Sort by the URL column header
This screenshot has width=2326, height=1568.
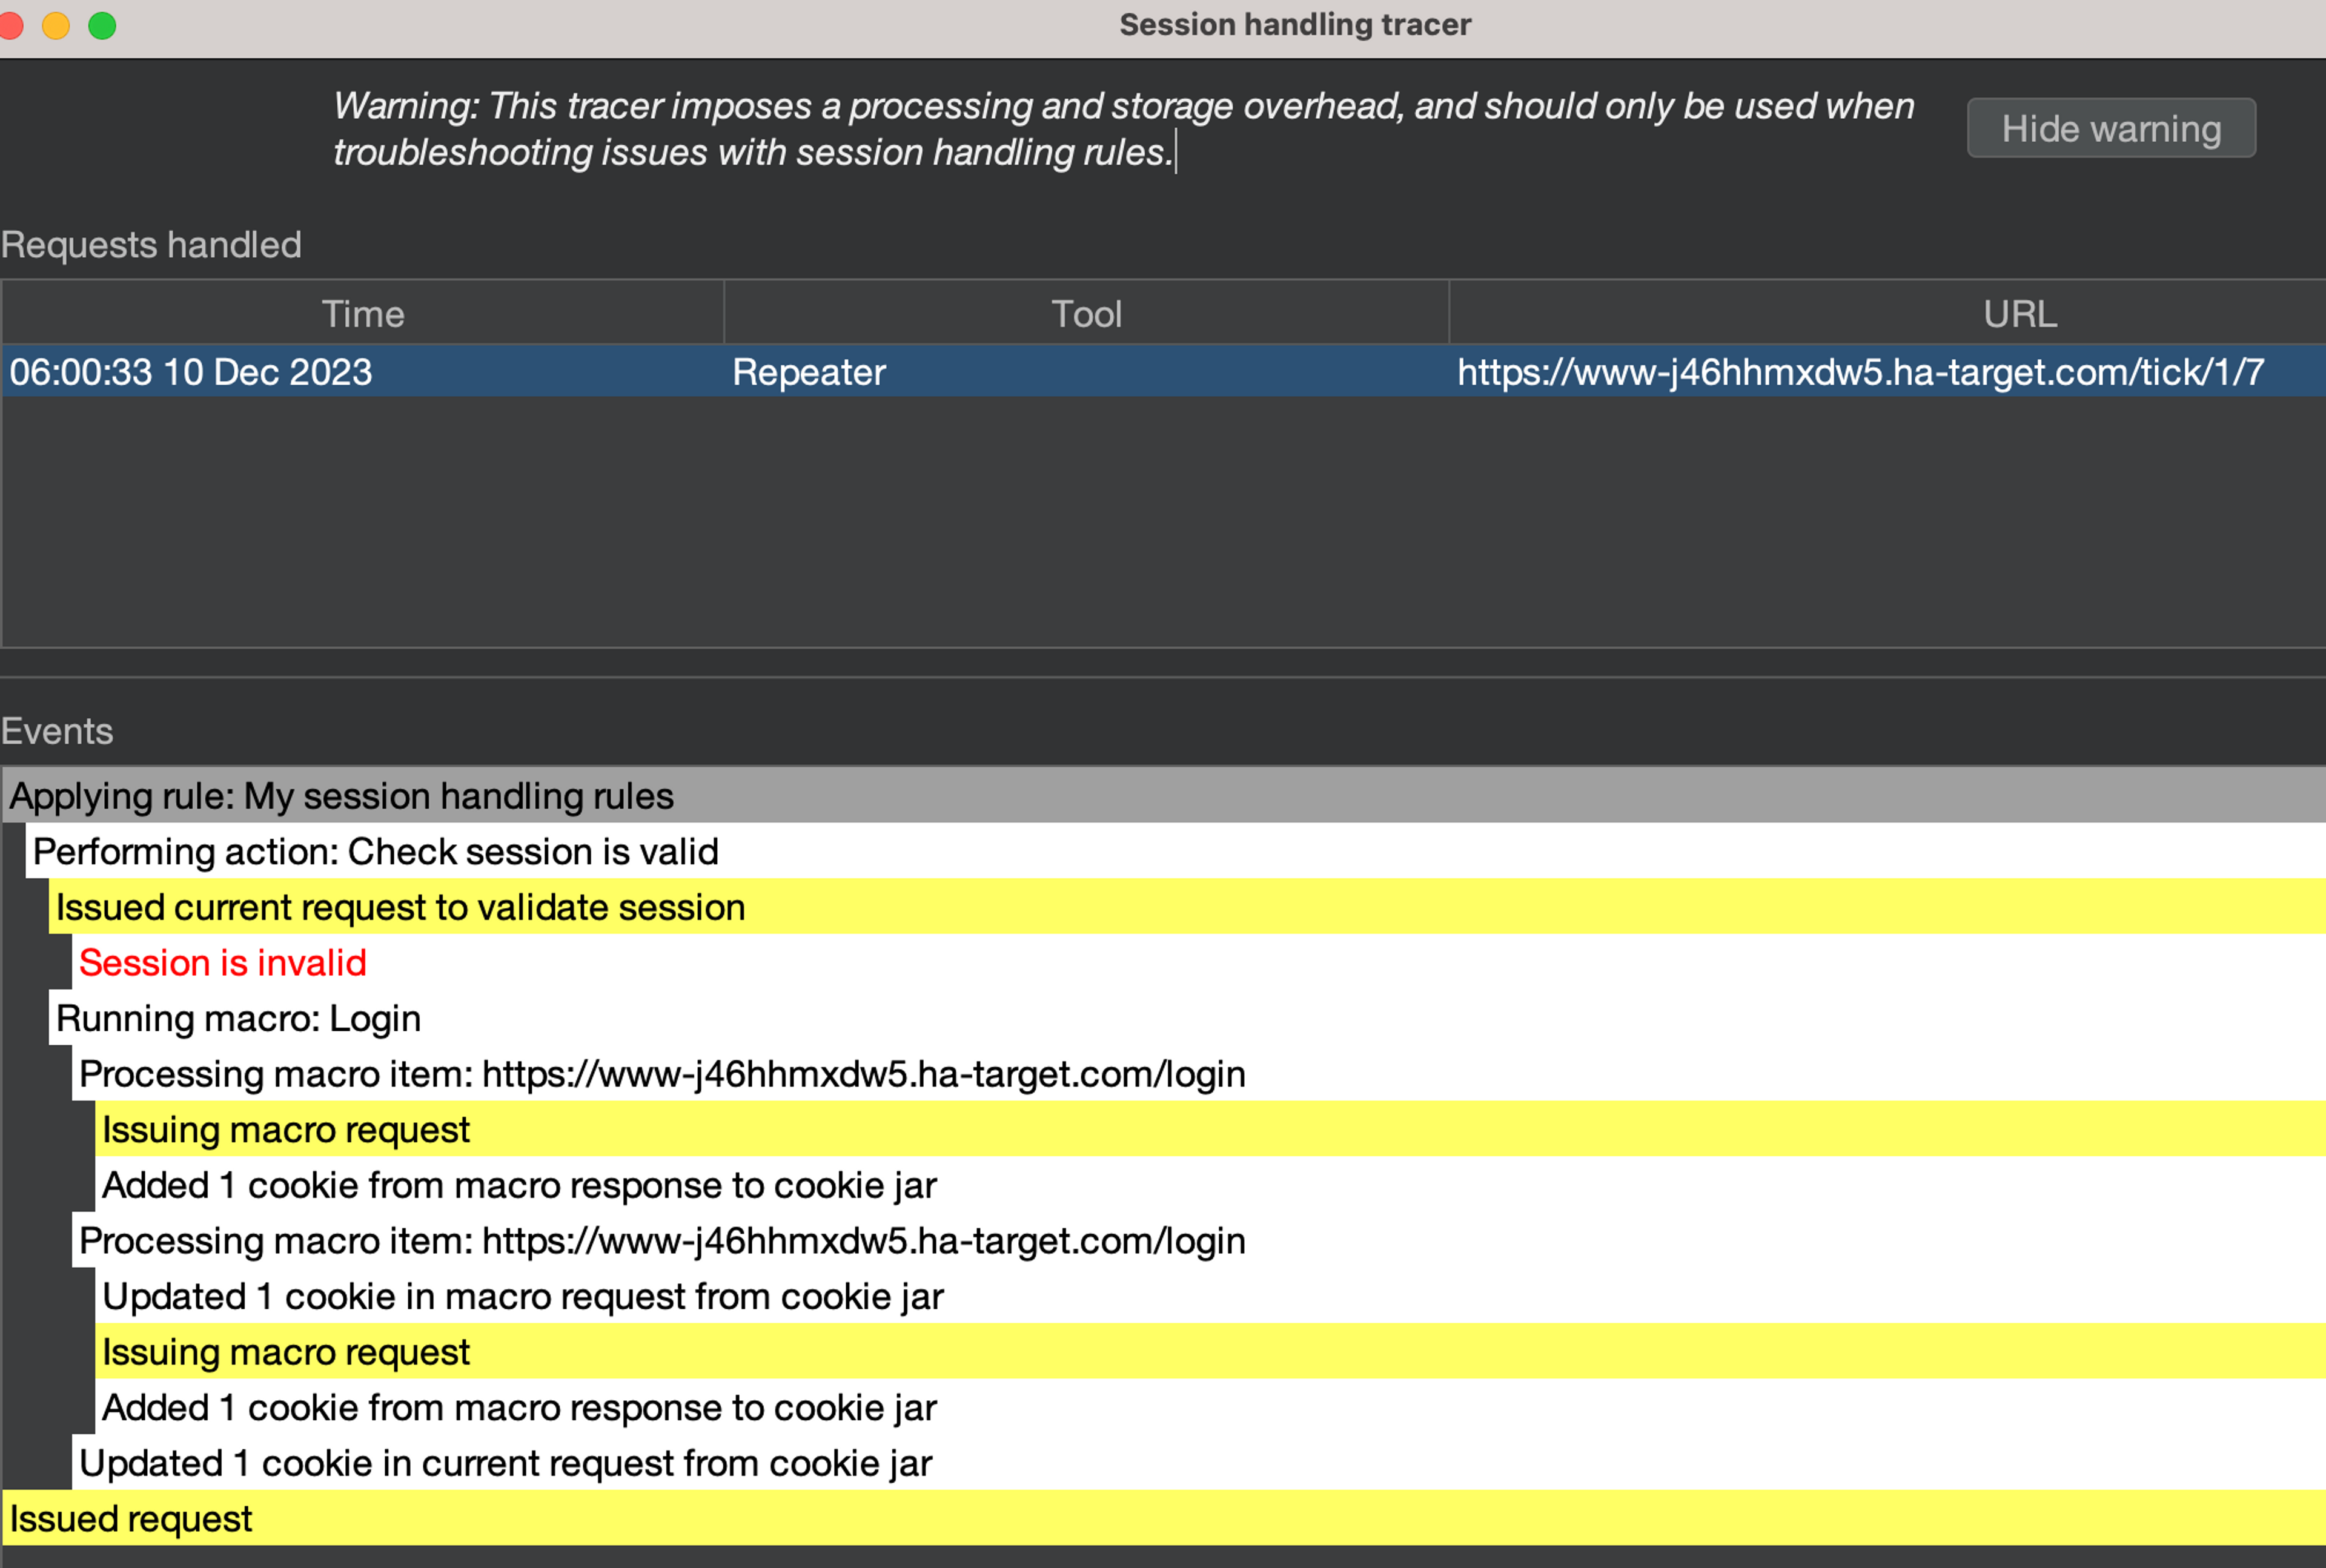tap(2020, 314)
